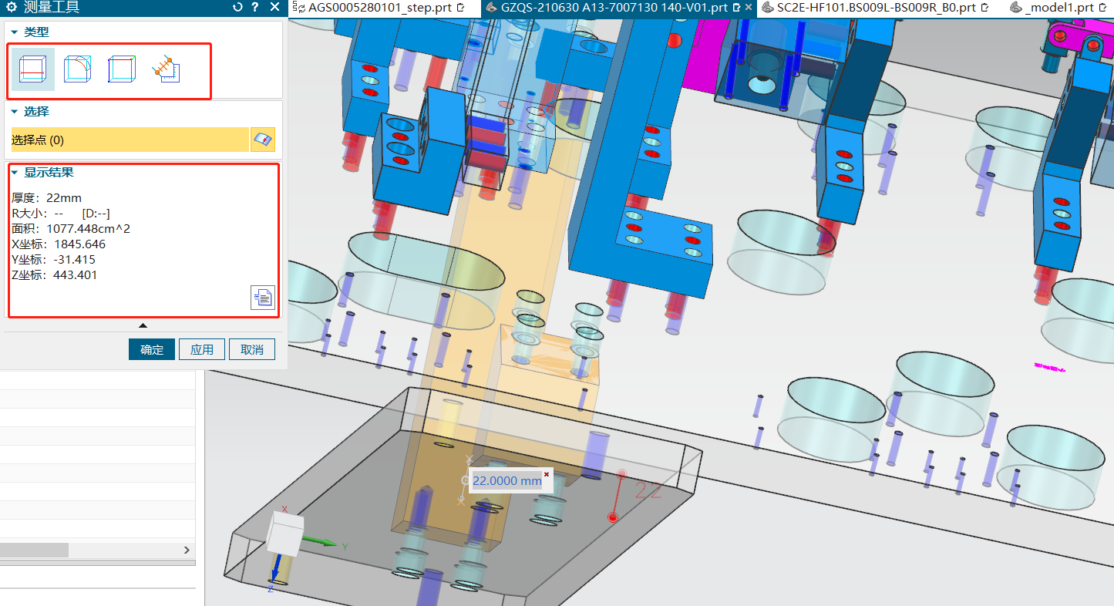Collapse the 类型 section

[14, 32]
